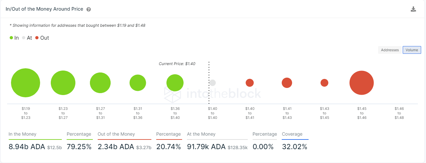Click the Coverage 32.02% figure

(x=294, y=147)
